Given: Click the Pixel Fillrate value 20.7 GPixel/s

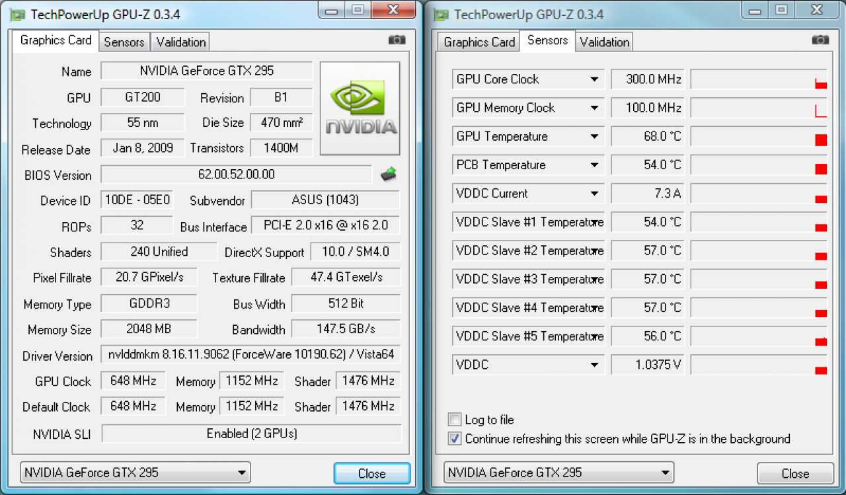Looking at the screenshot, I should pos(149,277).
